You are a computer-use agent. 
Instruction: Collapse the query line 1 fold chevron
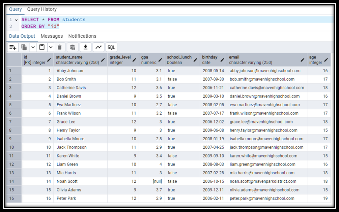[16, 20]
